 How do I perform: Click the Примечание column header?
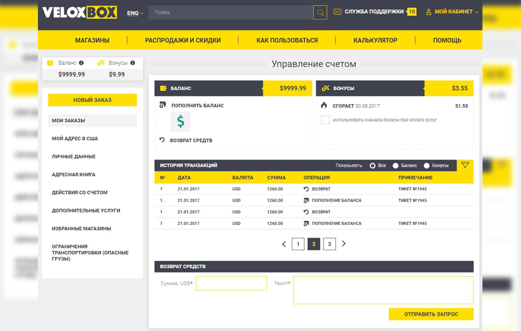(416, 177)
